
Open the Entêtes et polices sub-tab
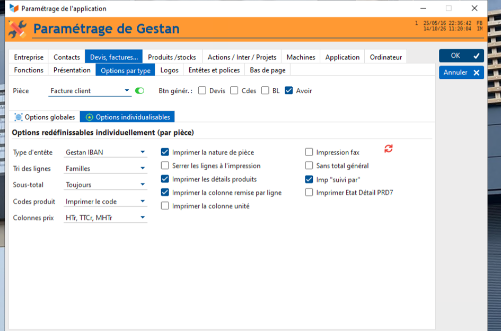[214, 70]
